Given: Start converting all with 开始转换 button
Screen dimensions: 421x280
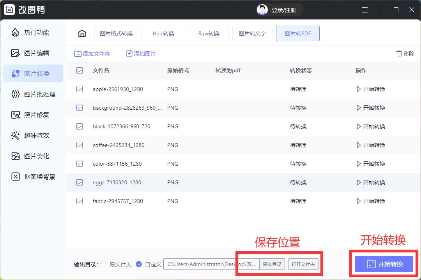Looking at the screenshot, I should (x=384, y=264).
